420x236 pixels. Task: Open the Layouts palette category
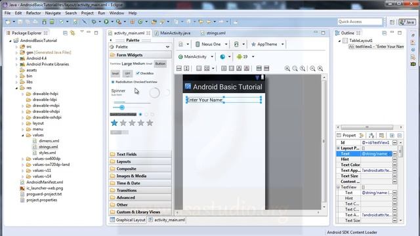pos(140,162)
